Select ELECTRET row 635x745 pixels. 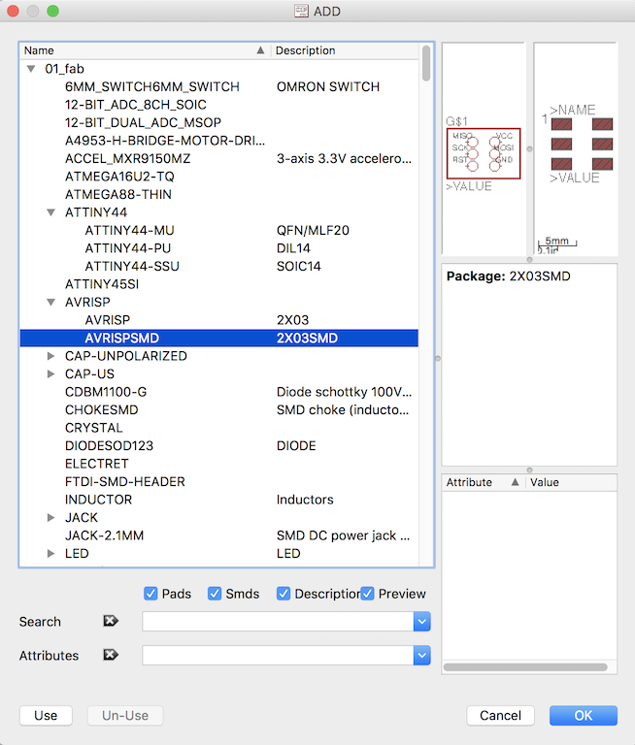pyautogui.click(x=218, y=464)
